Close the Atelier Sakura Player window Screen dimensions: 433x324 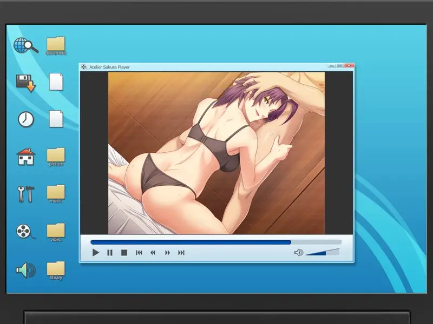pyautogui.click(x=349, y=65)
